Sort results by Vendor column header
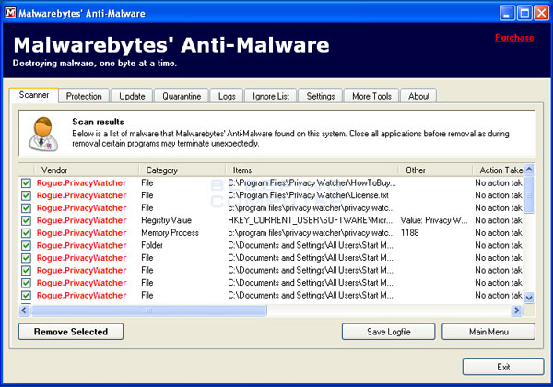The width and height of the screenshot is (553, 387). click(x=87, y=170)
